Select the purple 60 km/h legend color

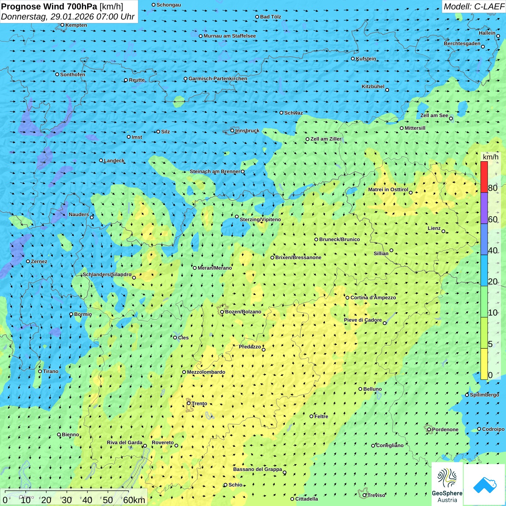484,208
